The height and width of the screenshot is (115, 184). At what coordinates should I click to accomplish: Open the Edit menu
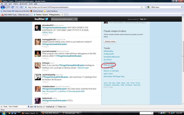(6, 4)
